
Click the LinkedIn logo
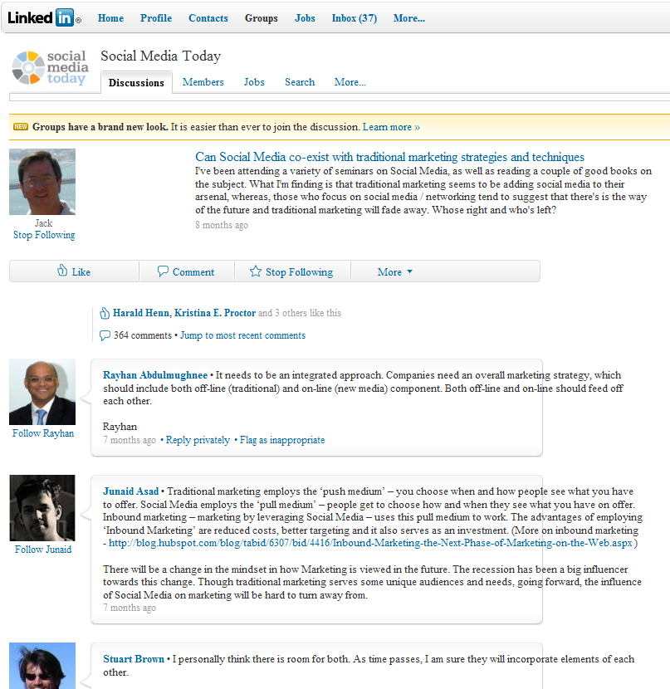(44, 18)
